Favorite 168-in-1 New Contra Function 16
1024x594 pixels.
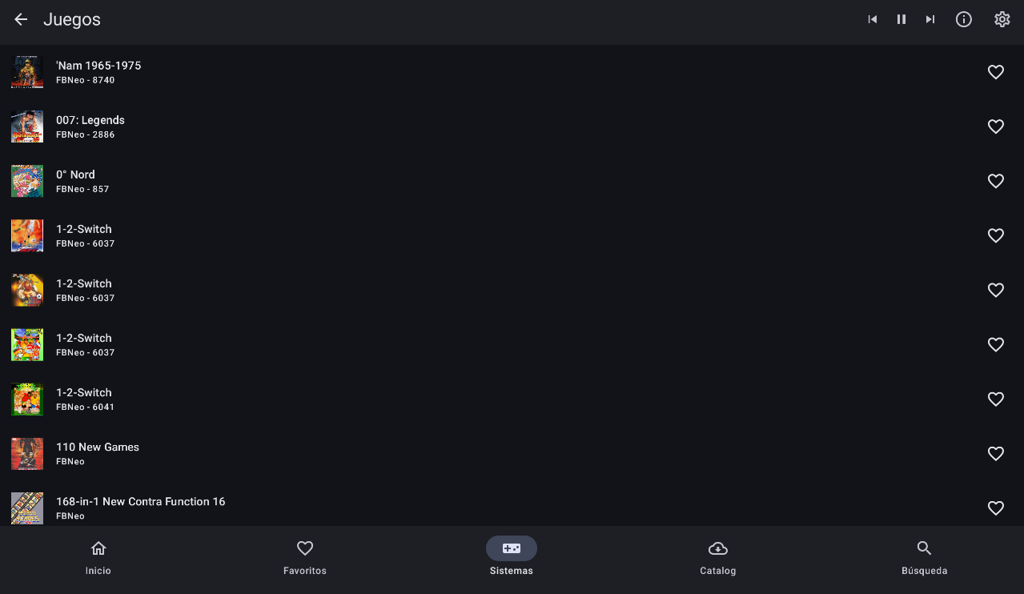[x=996, y=508]
